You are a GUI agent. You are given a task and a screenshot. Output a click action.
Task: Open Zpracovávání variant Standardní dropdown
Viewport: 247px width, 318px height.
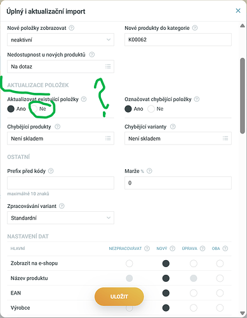60,218
